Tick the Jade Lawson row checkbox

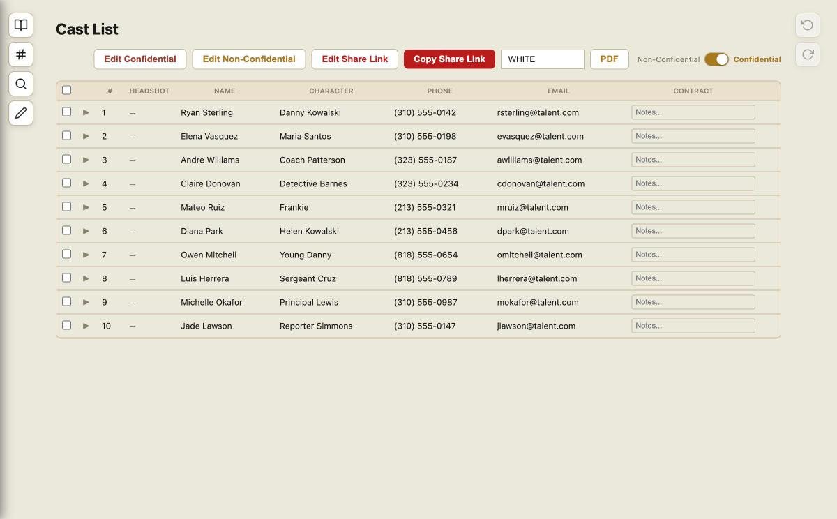tap(67, 325)
